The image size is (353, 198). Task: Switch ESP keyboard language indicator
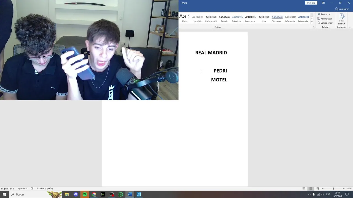(x=328, y=194)
